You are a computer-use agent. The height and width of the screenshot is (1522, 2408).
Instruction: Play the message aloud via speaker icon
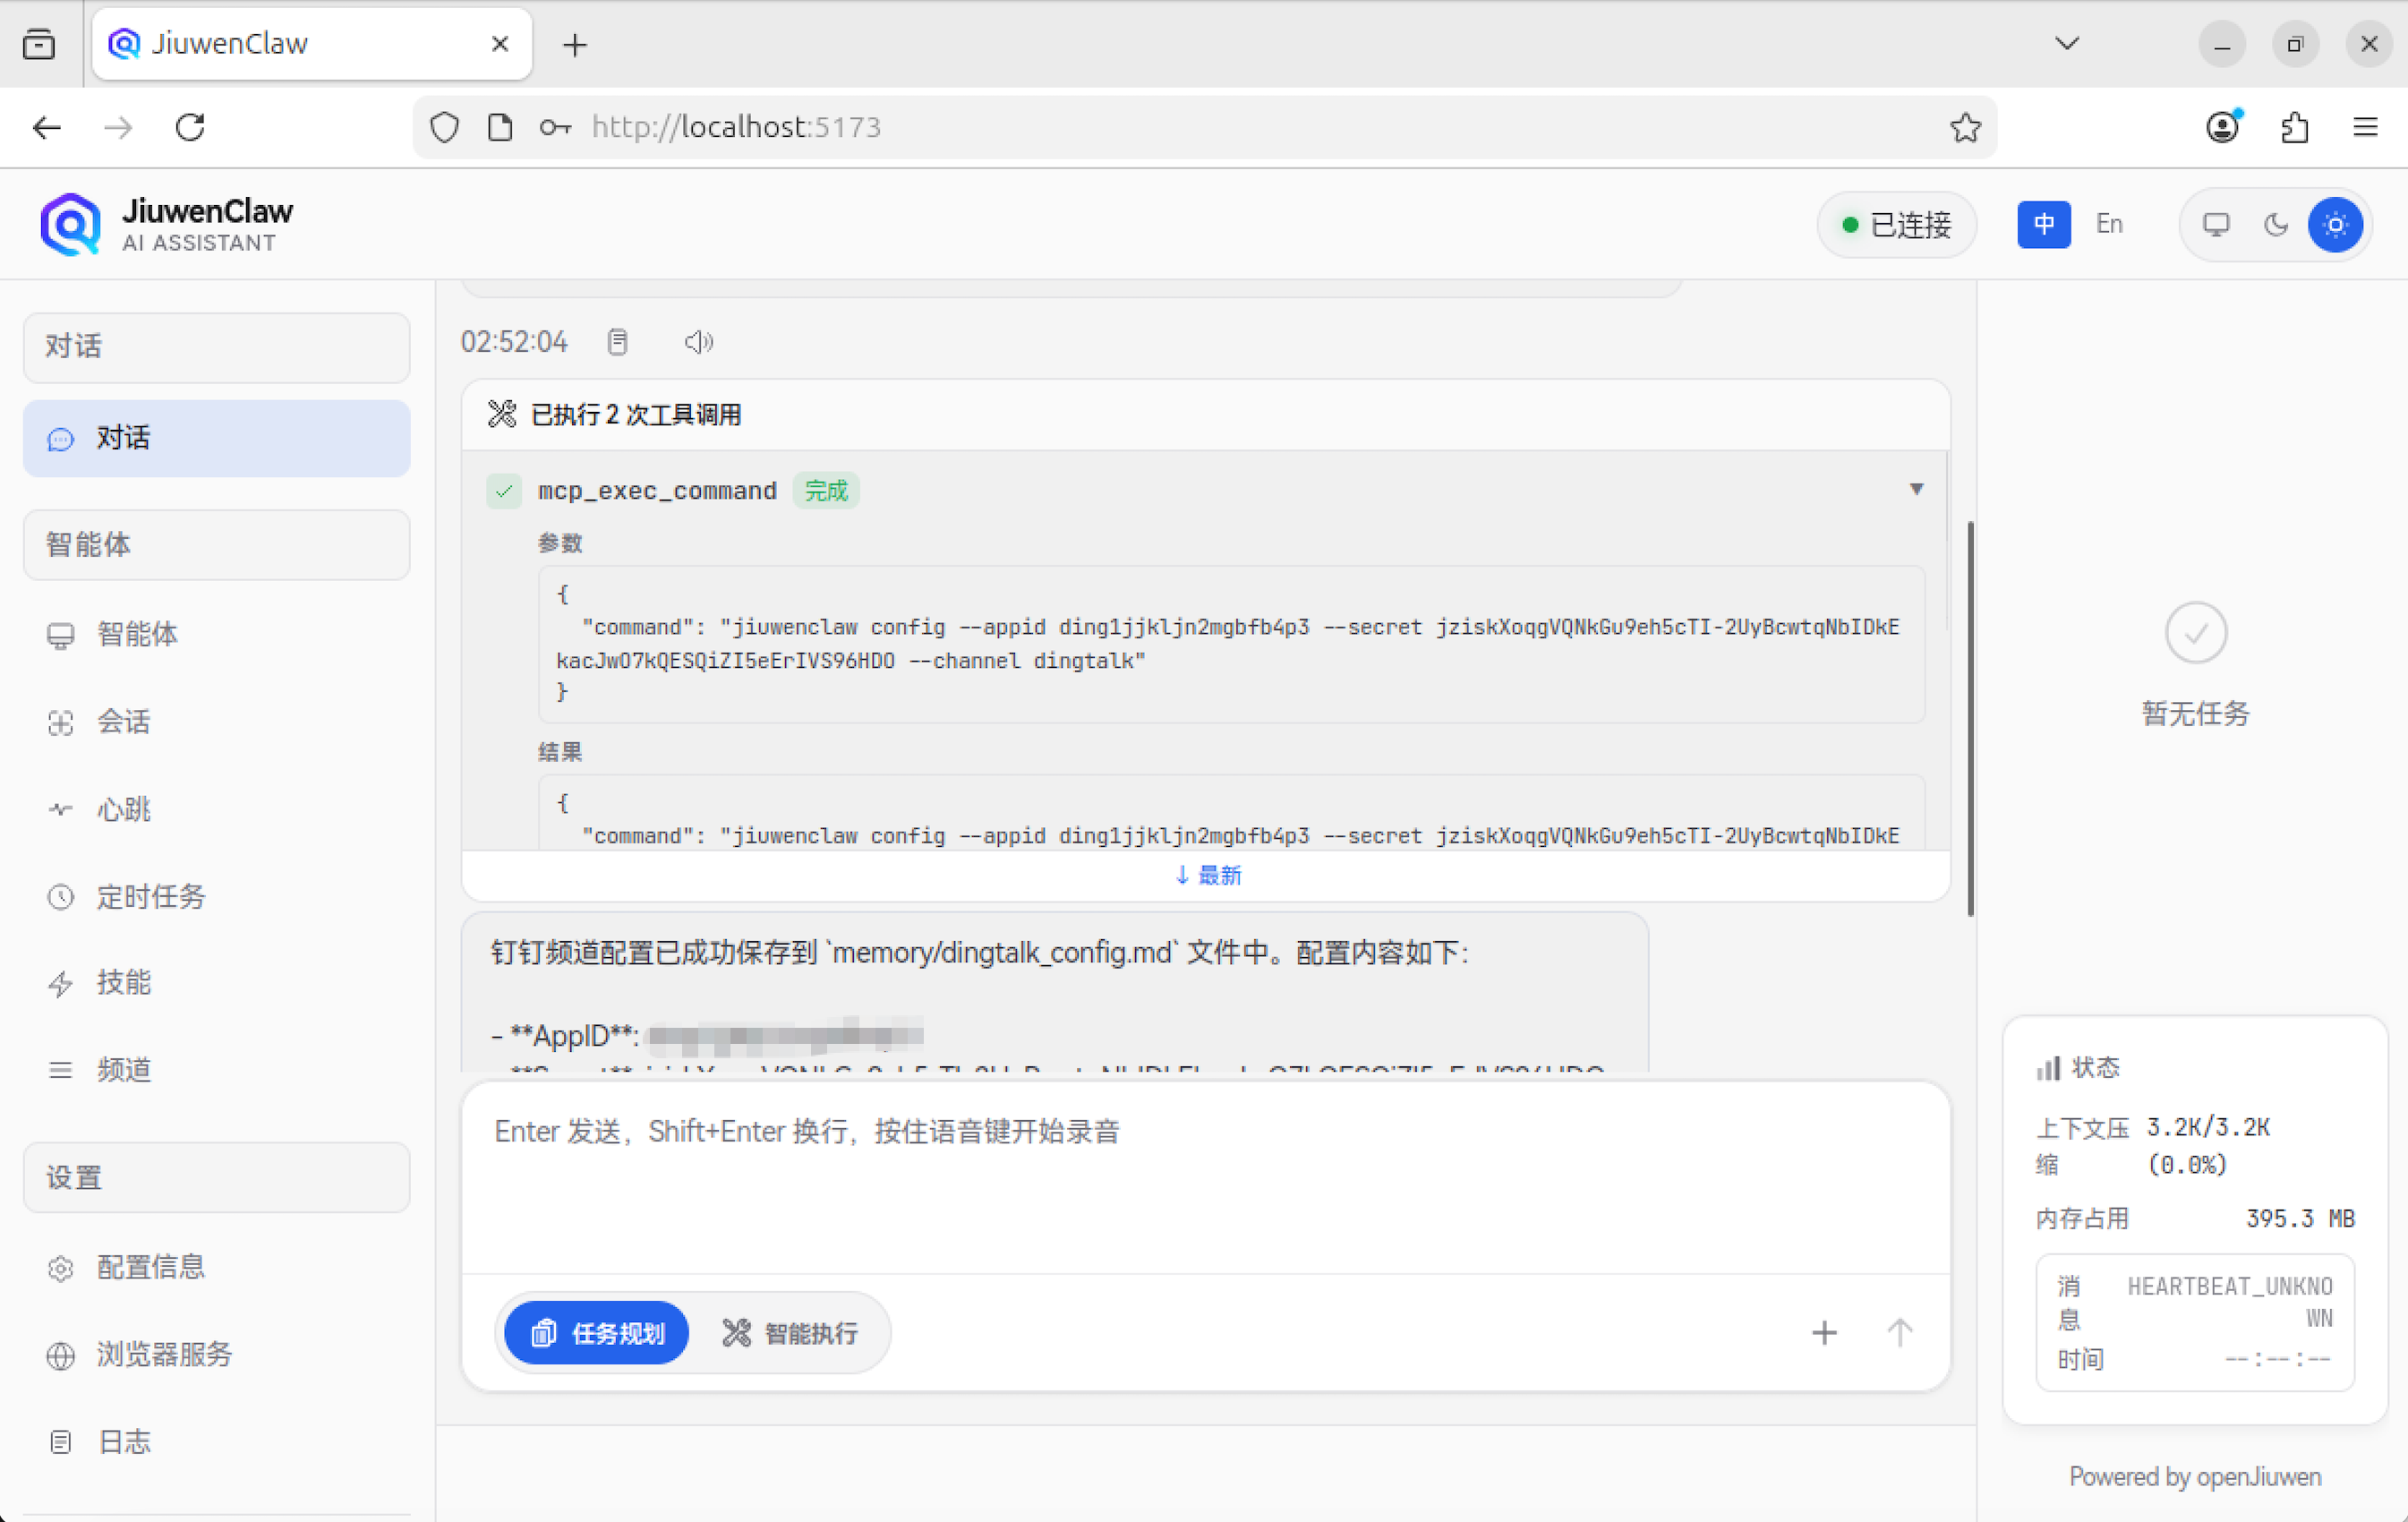click(x=698, y=342)
